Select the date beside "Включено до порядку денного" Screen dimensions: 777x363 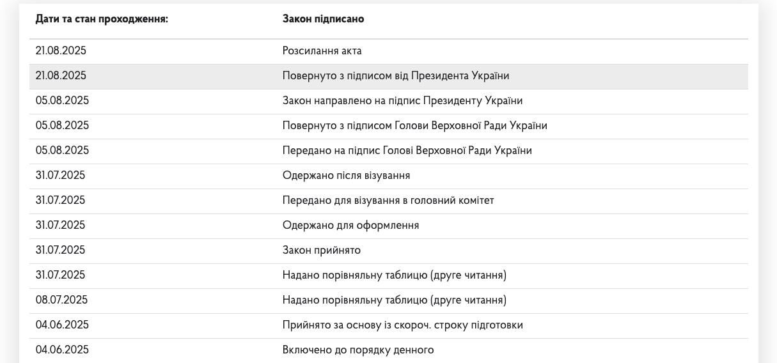pos(62,350)
